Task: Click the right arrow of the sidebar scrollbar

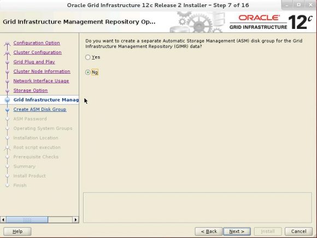Action: (75, 219)
